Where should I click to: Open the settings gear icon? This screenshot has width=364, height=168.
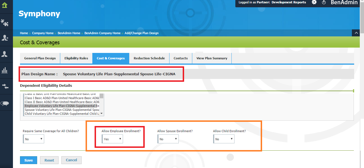click(314, 2)
